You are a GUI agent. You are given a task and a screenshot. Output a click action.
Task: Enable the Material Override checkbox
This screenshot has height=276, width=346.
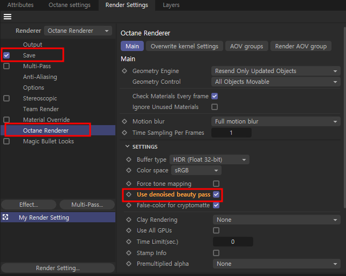(x=6, y=120)
